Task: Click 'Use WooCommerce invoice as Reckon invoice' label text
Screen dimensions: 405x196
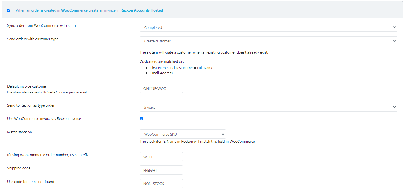Action: point(44,119)
